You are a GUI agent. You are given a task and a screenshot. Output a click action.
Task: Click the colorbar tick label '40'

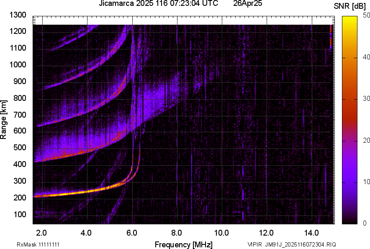tap(366, 57)
